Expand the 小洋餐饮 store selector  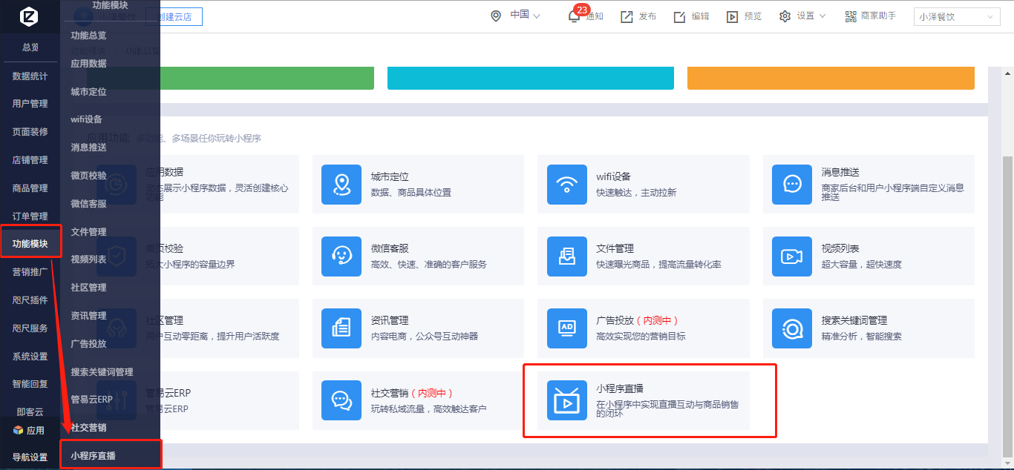[x=957, y=17]
